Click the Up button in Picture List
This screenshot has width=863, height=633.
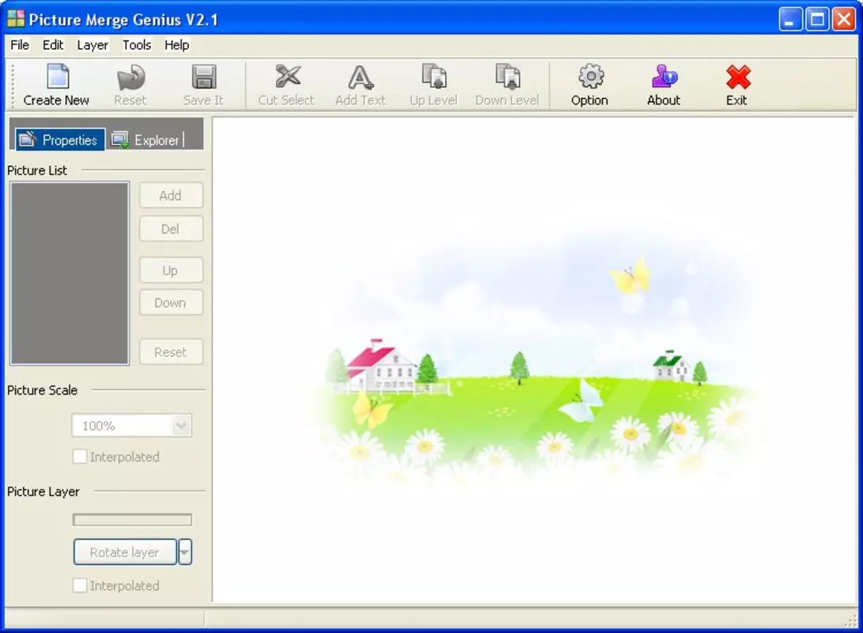pos(171,271)
